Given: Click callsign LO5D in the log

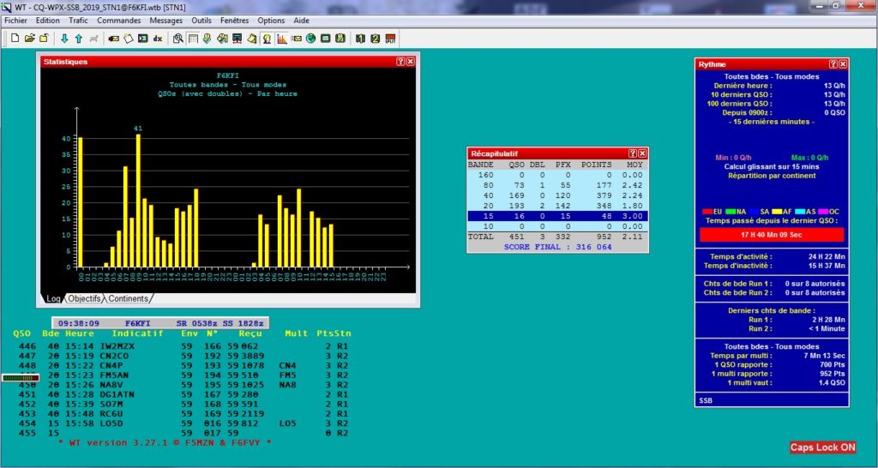Looking at the screenshot, I should 111,423.
